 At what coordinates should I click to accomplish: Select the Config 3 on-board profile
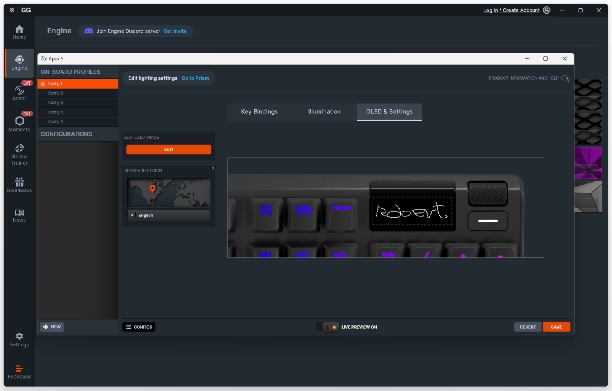[78, 102]
